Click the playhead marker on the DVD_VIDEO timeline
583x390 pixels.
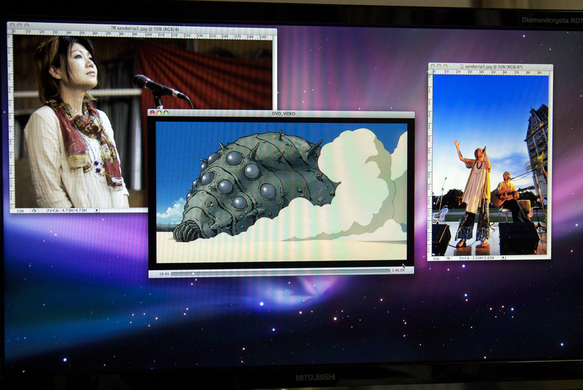tap(193, 273)
